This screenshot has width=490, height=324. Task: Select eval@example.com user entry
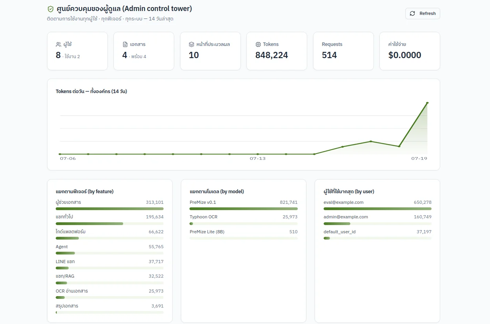(x=377, y=205)
